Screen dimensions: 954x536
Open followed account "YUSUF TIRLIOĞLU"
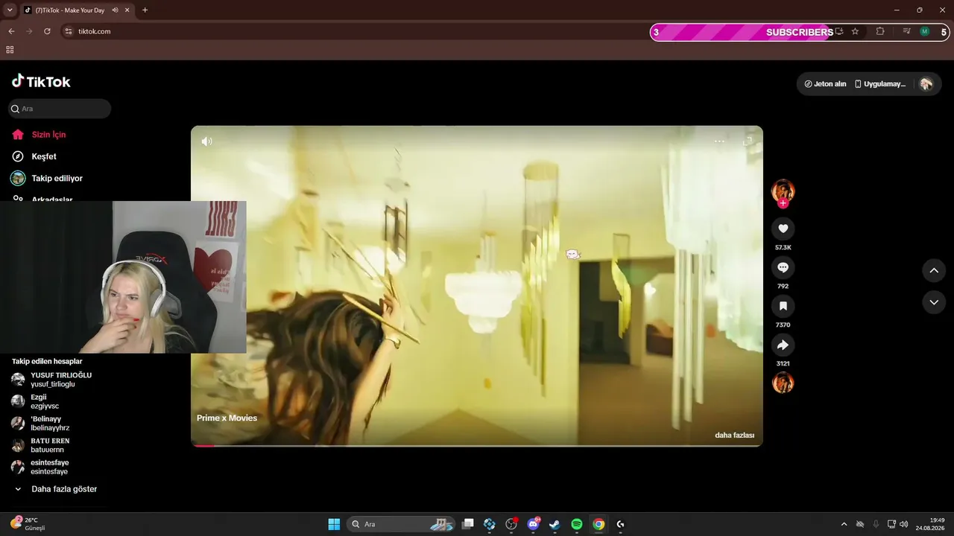click(52, 380)
